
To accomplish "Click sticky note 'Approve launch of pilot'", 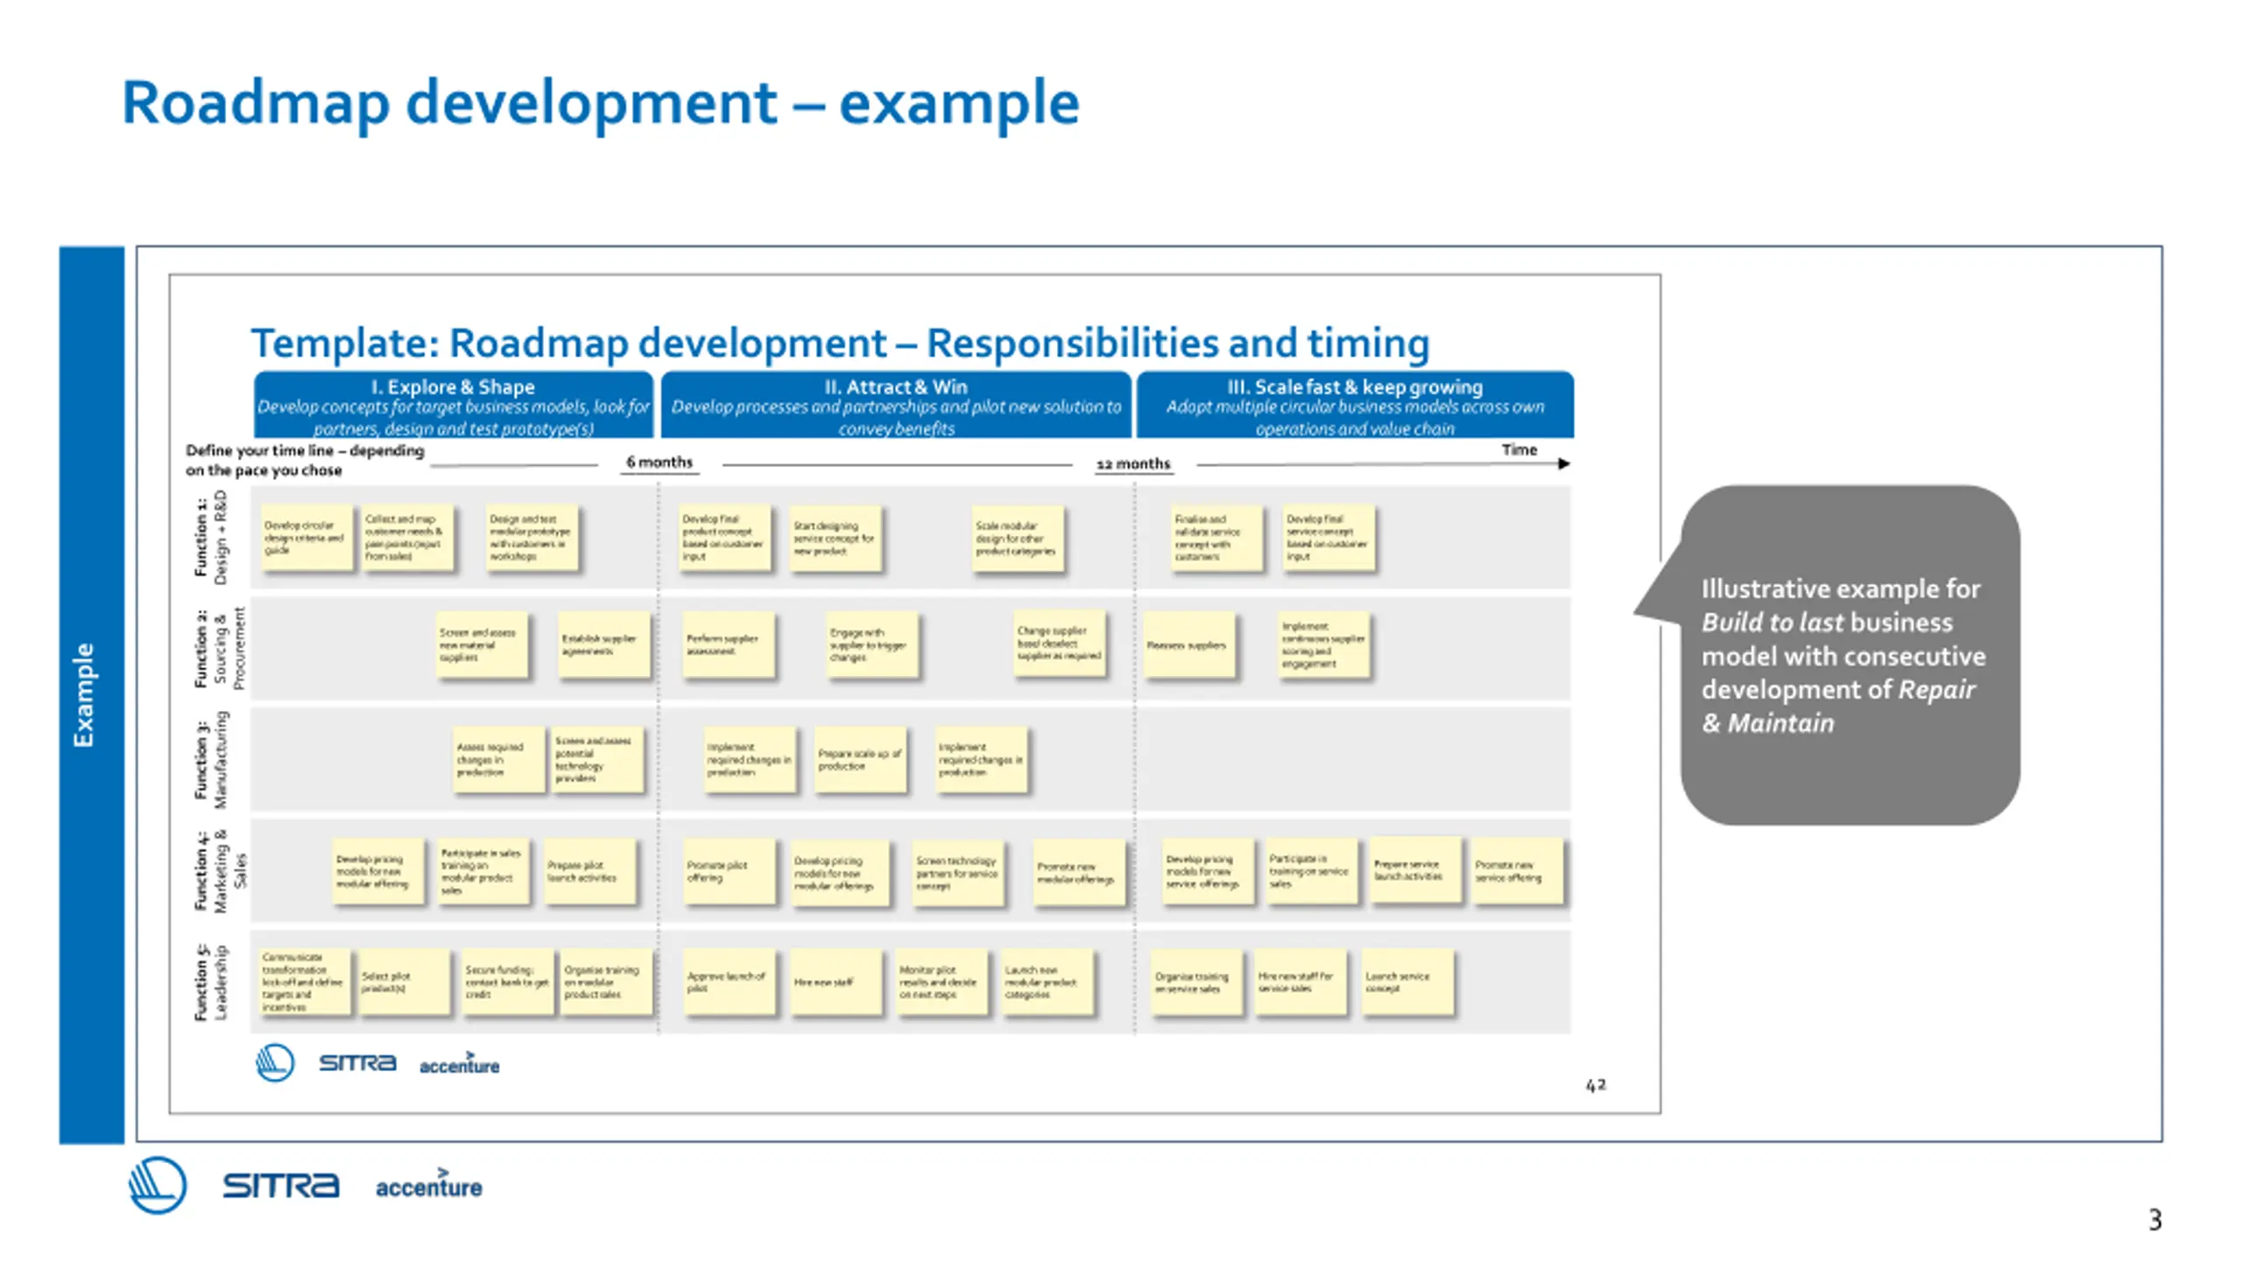I will tap(729, 982).
